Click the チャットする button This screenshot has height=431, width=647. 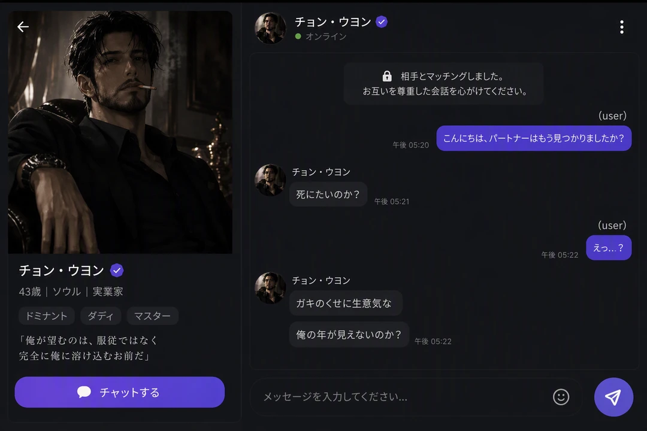click(x=120, y=392)
